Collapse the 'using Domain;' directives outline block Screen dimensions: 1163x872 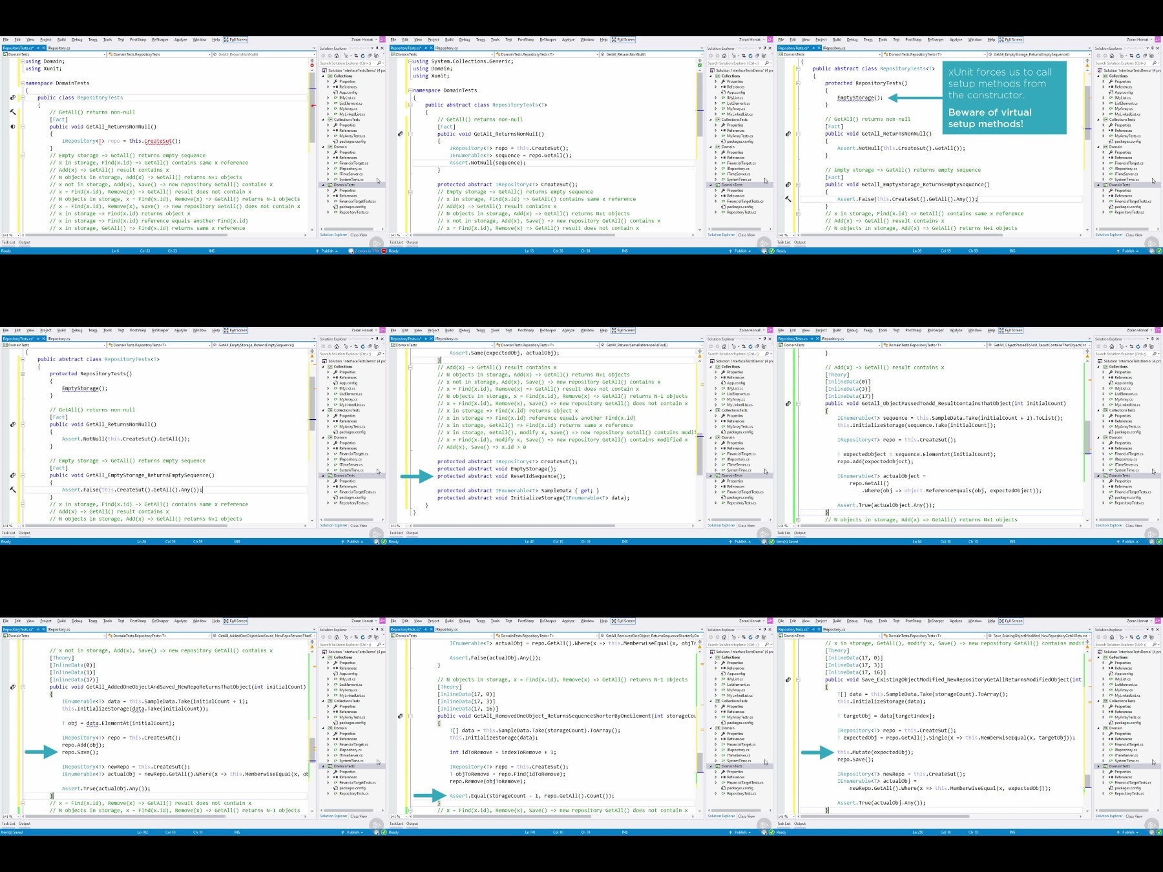click(23, 61)
